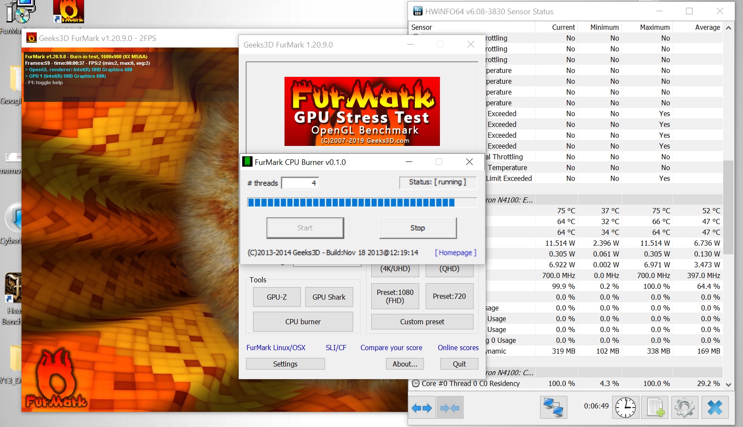
Task: Open the SLI/CF link
Action: point(336,348)
